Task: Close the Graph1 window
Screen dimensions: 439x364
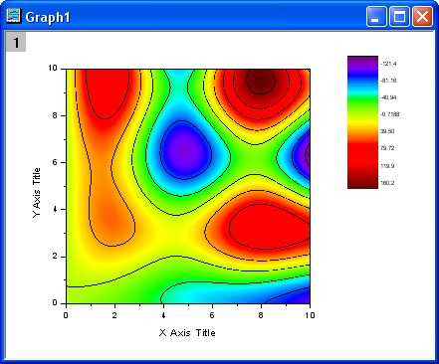Action: tap(422, 16)
